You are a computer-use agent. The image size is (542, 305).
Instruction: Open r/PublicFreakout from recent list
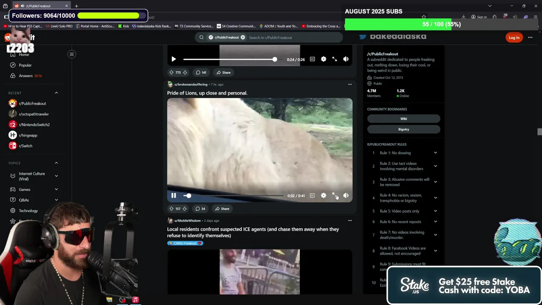[x=32, y=103]
